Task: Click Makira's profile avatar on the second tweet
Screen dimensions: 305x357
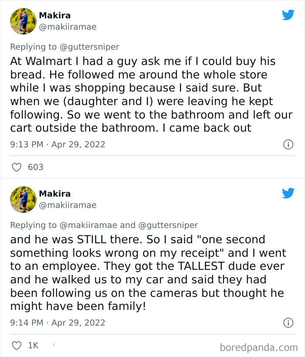Action: [x=23, y=199]
